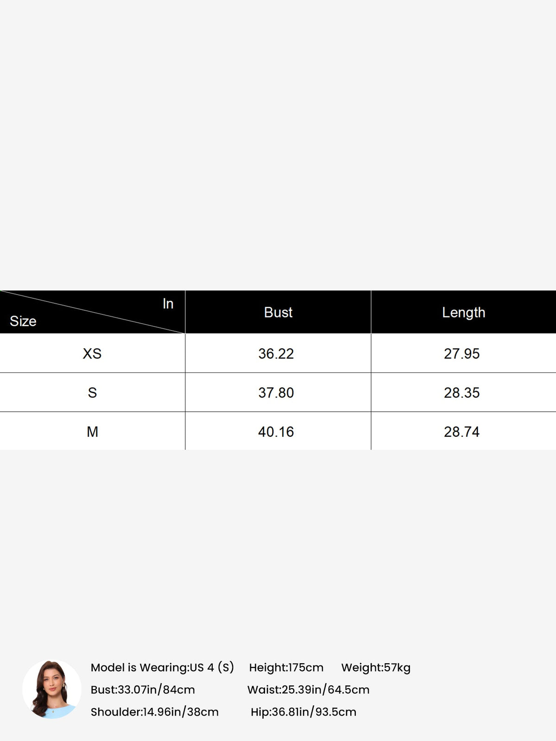Click the Weight:57kg text
This screenshot has width=556, height=741.
pyautogui.click(x=376, y=667)
